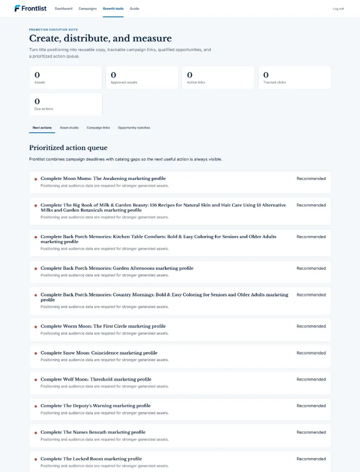The image size is (360, 472).
Task: Click the red status dot on Kitchen Table Comforts row
Action: click(x=36, y=237)
